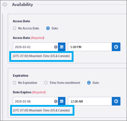Select the No Access Date radio option

pos(14,28)
